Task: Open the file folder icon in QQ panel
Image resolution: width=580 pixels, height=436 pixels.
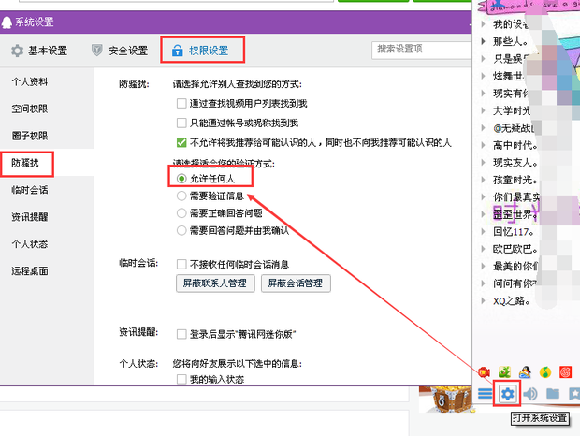Action: (553, 394)
